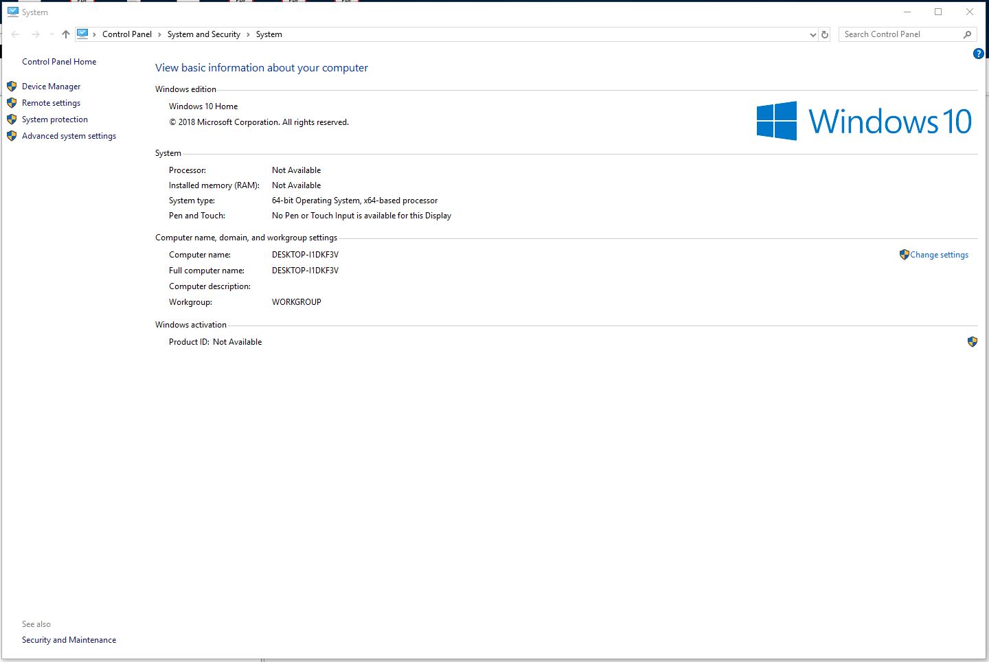Image resolution: width=989 pixels, height=662 pixels.
Task: Select the System breadcrumb segment
Action: pyautogui.click(x=269, y=34)
